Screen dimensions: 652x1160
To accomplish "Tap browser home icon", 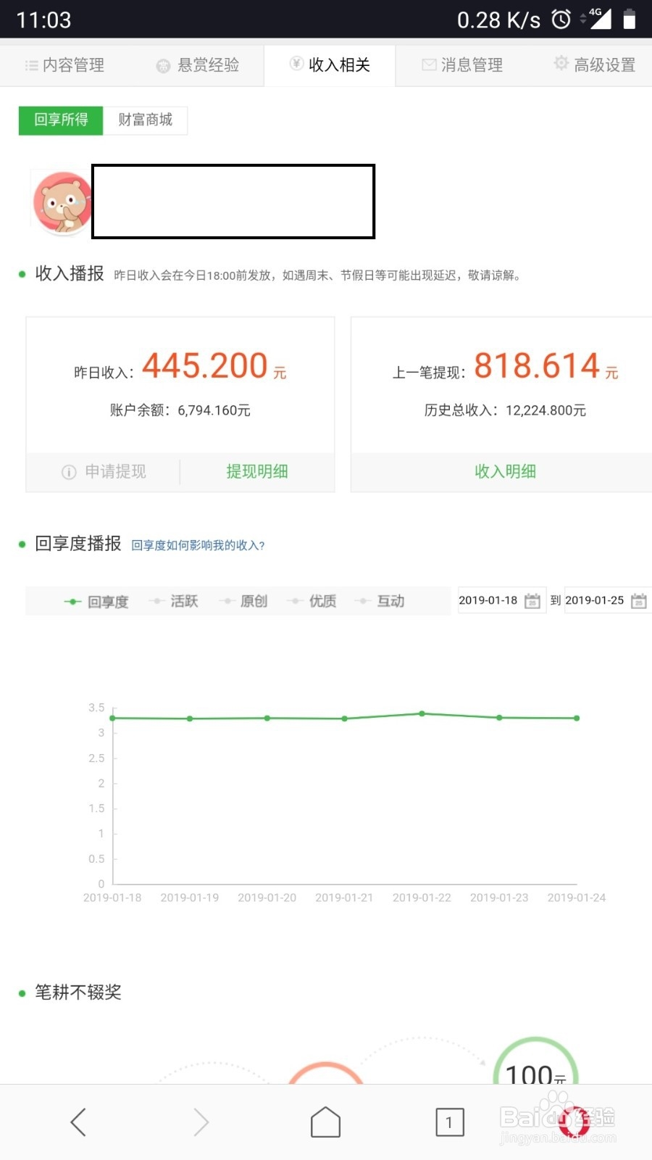I will pos(325,1122).
